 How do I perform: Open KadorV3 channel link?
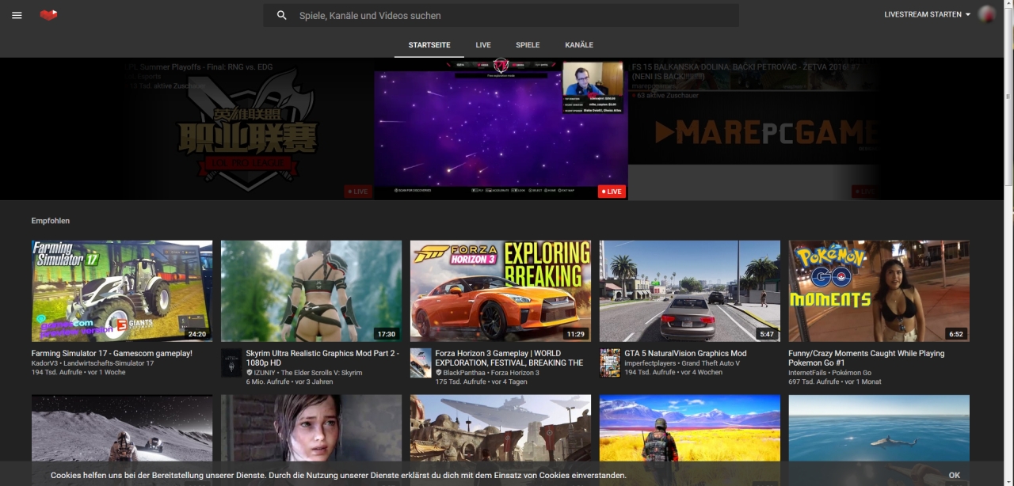point(44,363)
